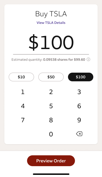Viewport: 102px width, 177px height.
Task: Tap the number 0 key
Action: point(51,134)
